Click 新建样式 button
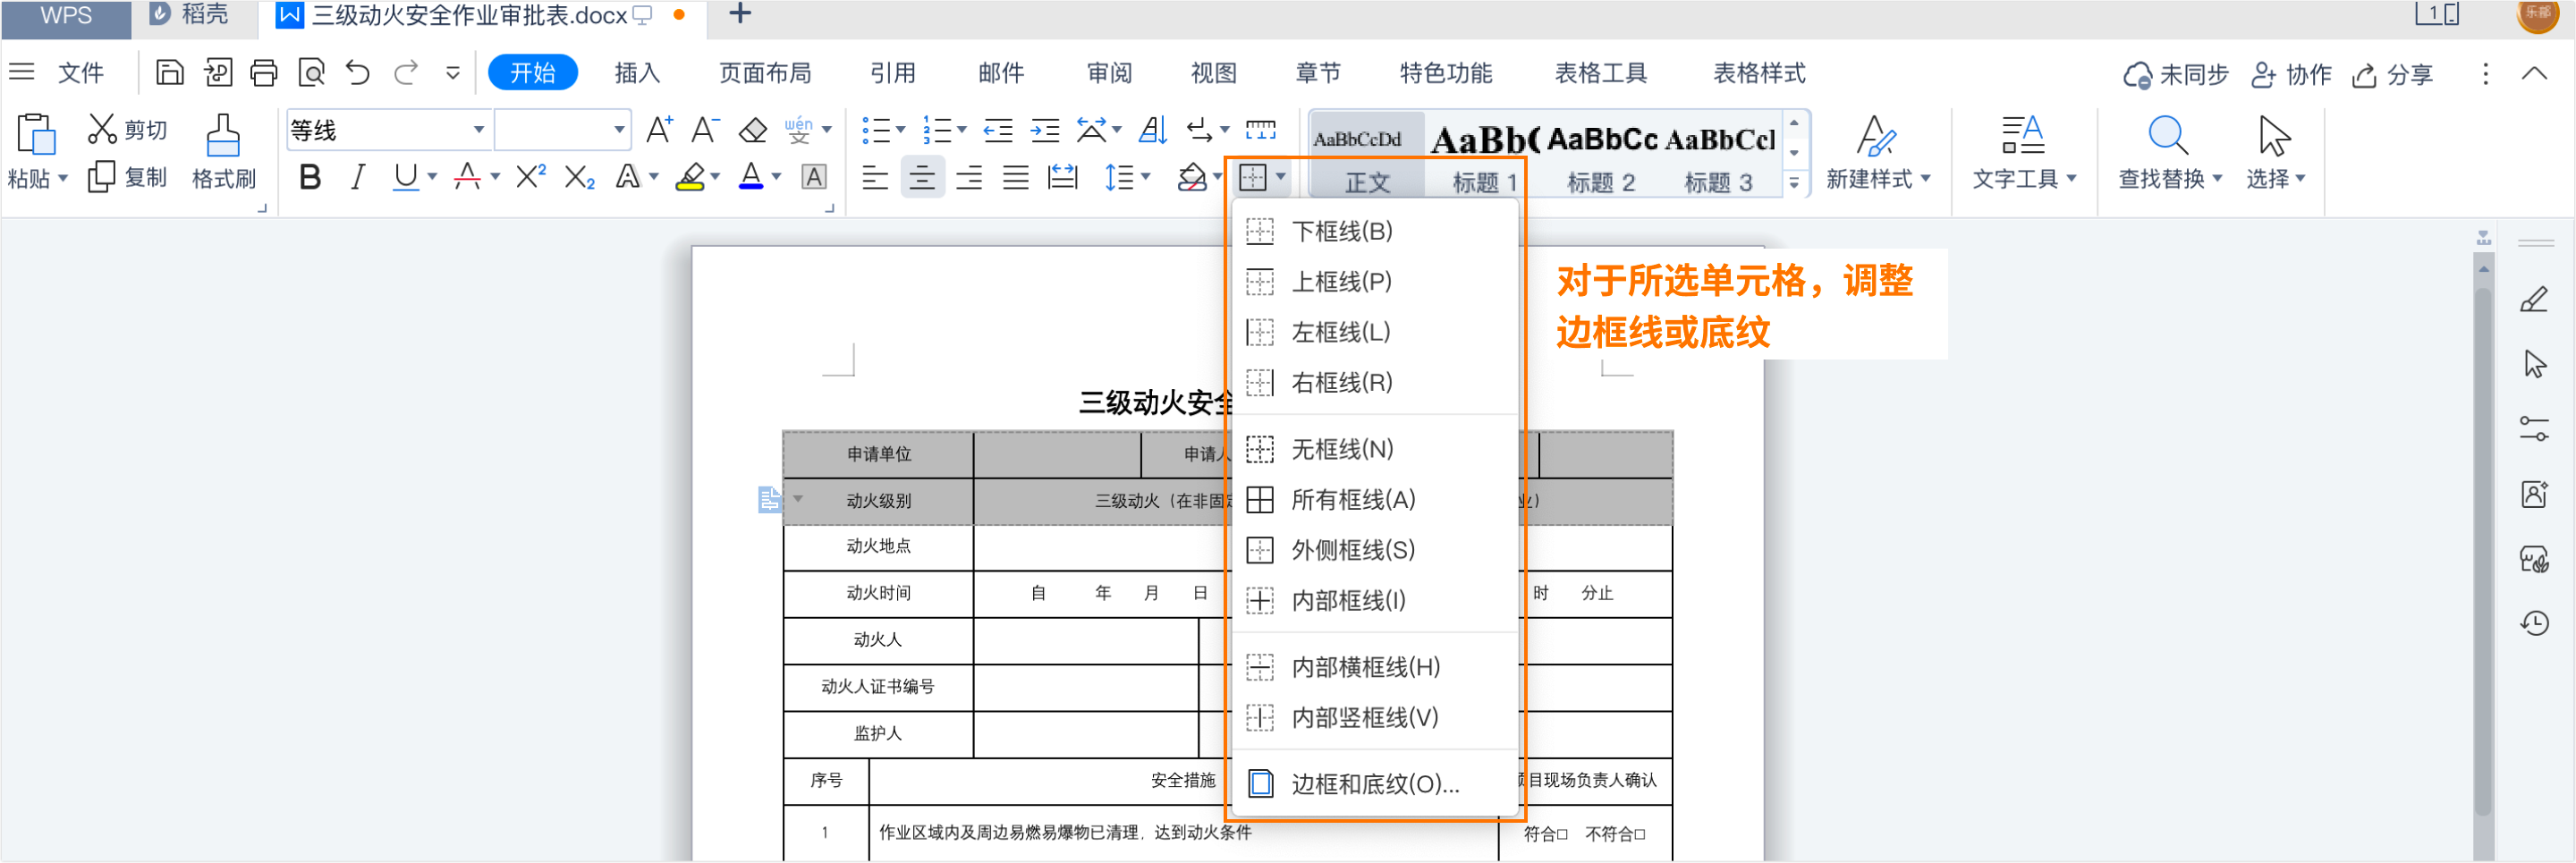Screen dimensions: 2576x863 [1877, 153]
